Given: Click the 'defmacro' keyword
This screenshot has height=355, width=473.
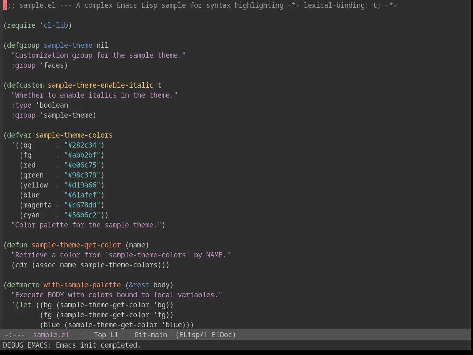Looking at the screenshot, I should 23,285.
